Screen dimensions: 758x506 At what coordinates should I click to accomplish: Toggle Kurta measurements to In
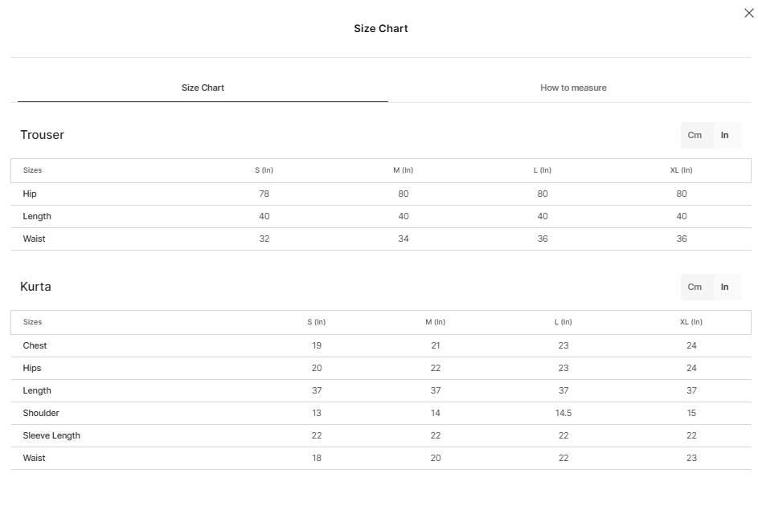725,287
